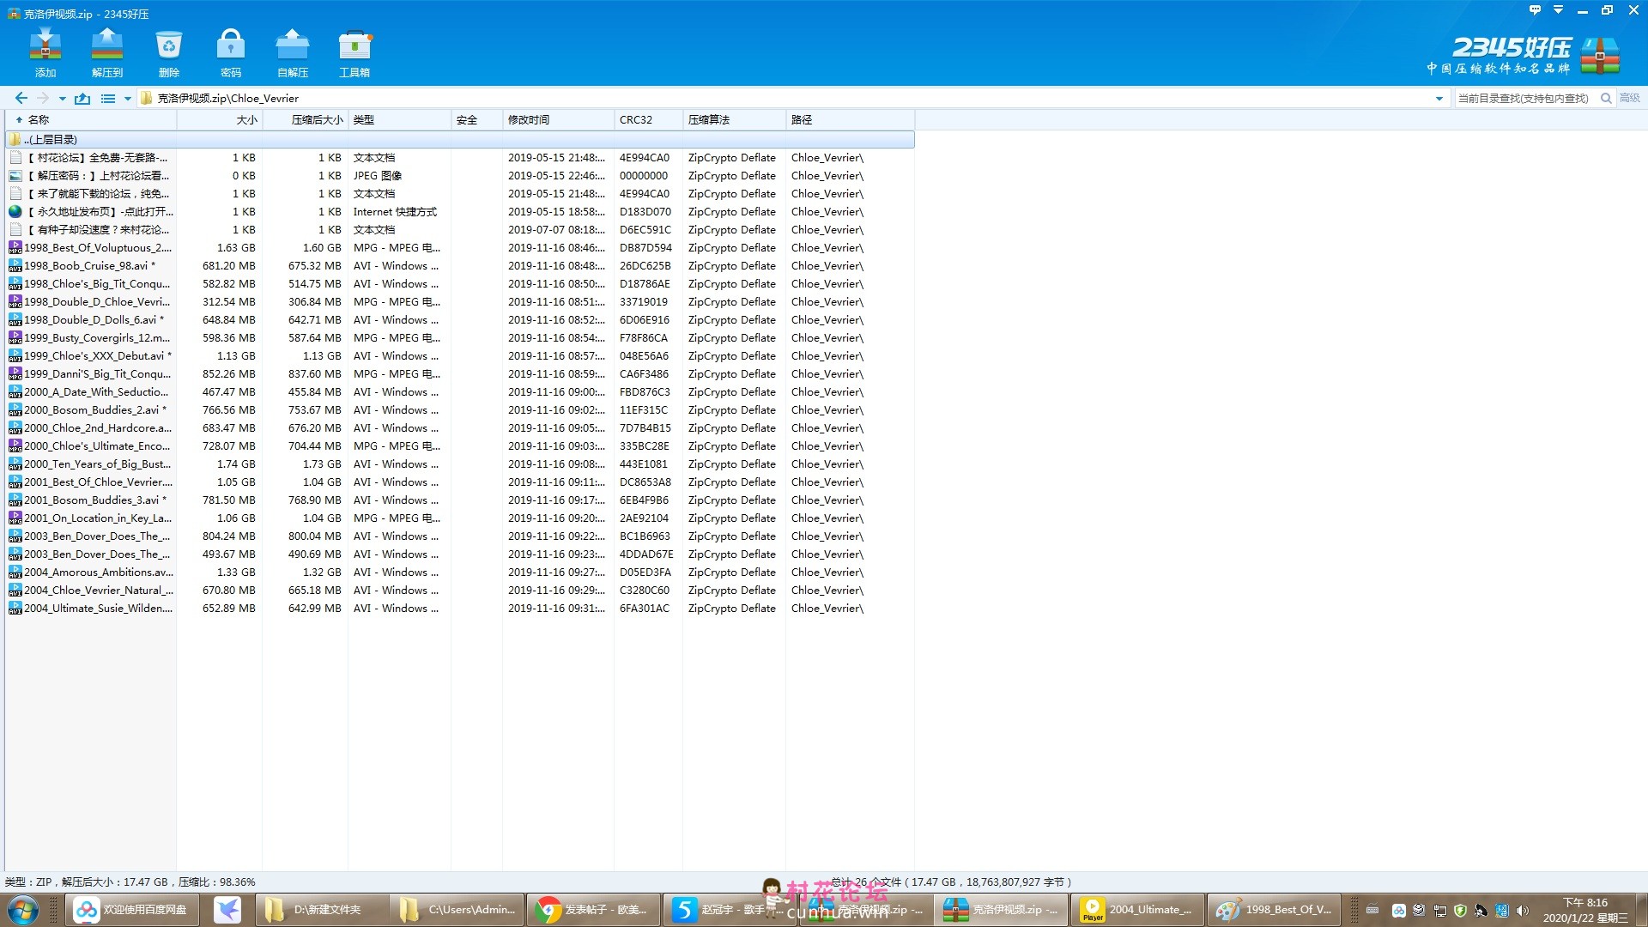Open the title bar main menu arrow

pos(1559,10)
